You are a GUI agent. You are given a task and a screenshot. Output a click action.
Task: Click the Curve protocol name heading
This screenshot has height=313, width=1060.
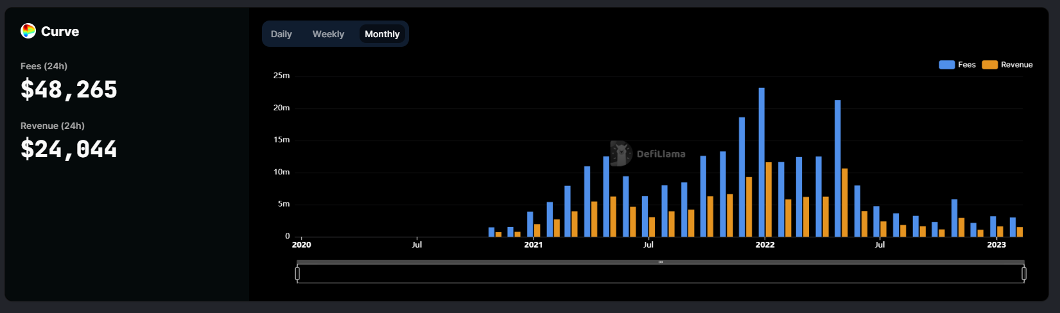(60, 31)
